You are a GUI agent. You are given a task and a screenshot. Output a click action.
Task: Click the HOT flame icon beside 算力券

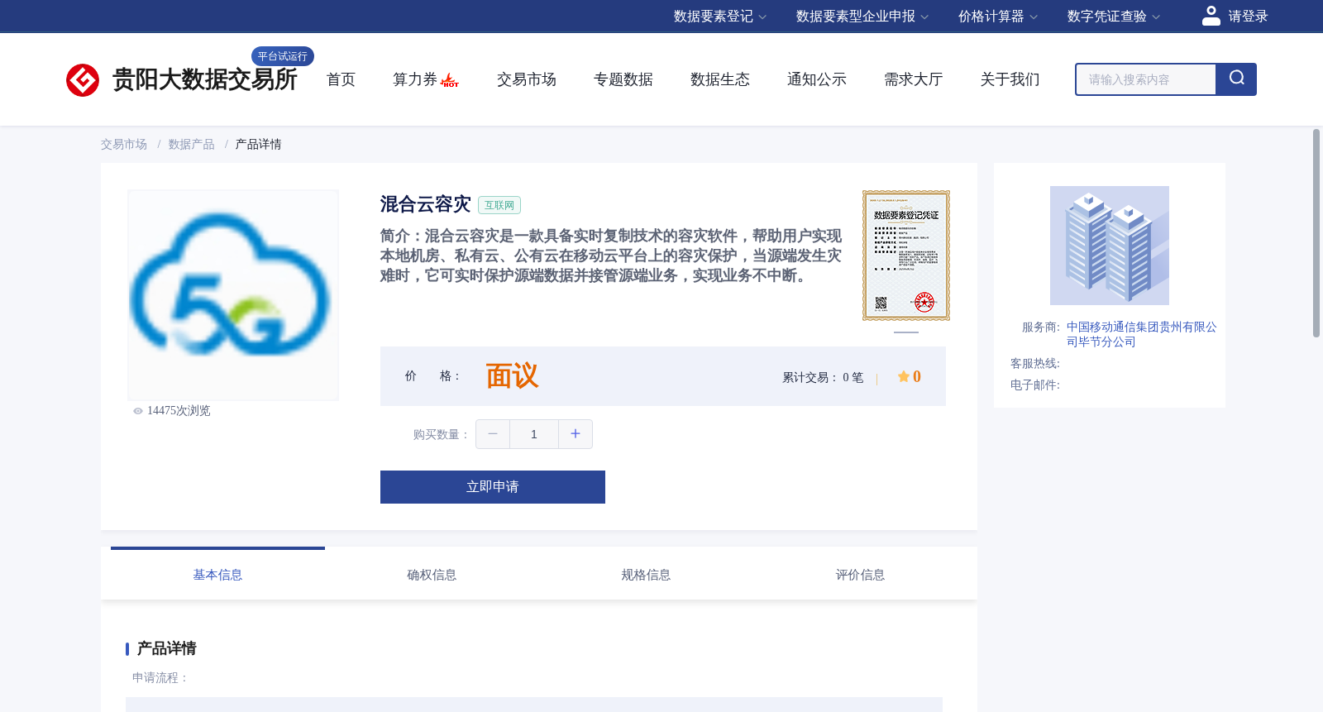(x=450, y=80)
